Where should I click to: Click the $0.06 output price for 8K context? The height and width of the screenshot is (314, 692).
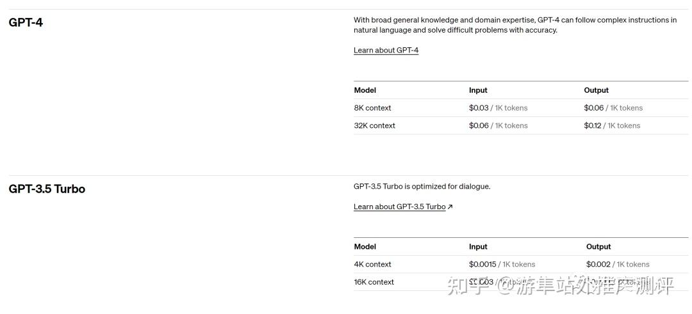[593, 108]
